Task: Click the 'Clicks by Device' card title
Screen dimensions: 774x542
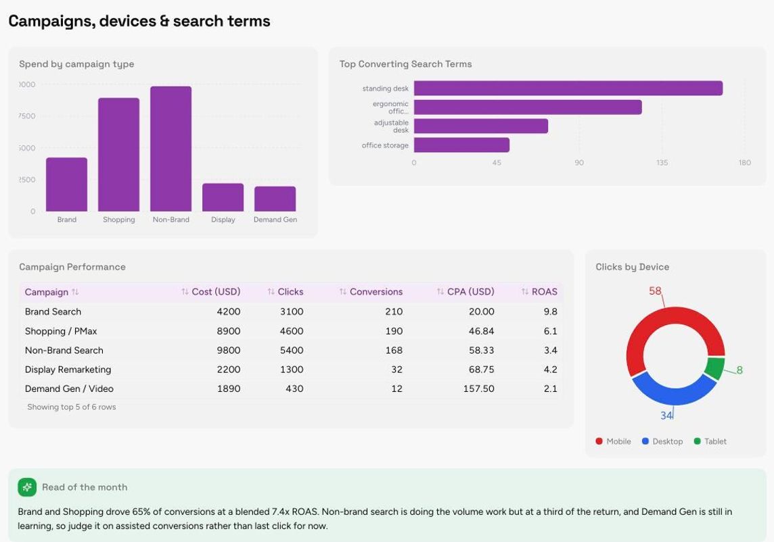Action: [x=633, y=267]
